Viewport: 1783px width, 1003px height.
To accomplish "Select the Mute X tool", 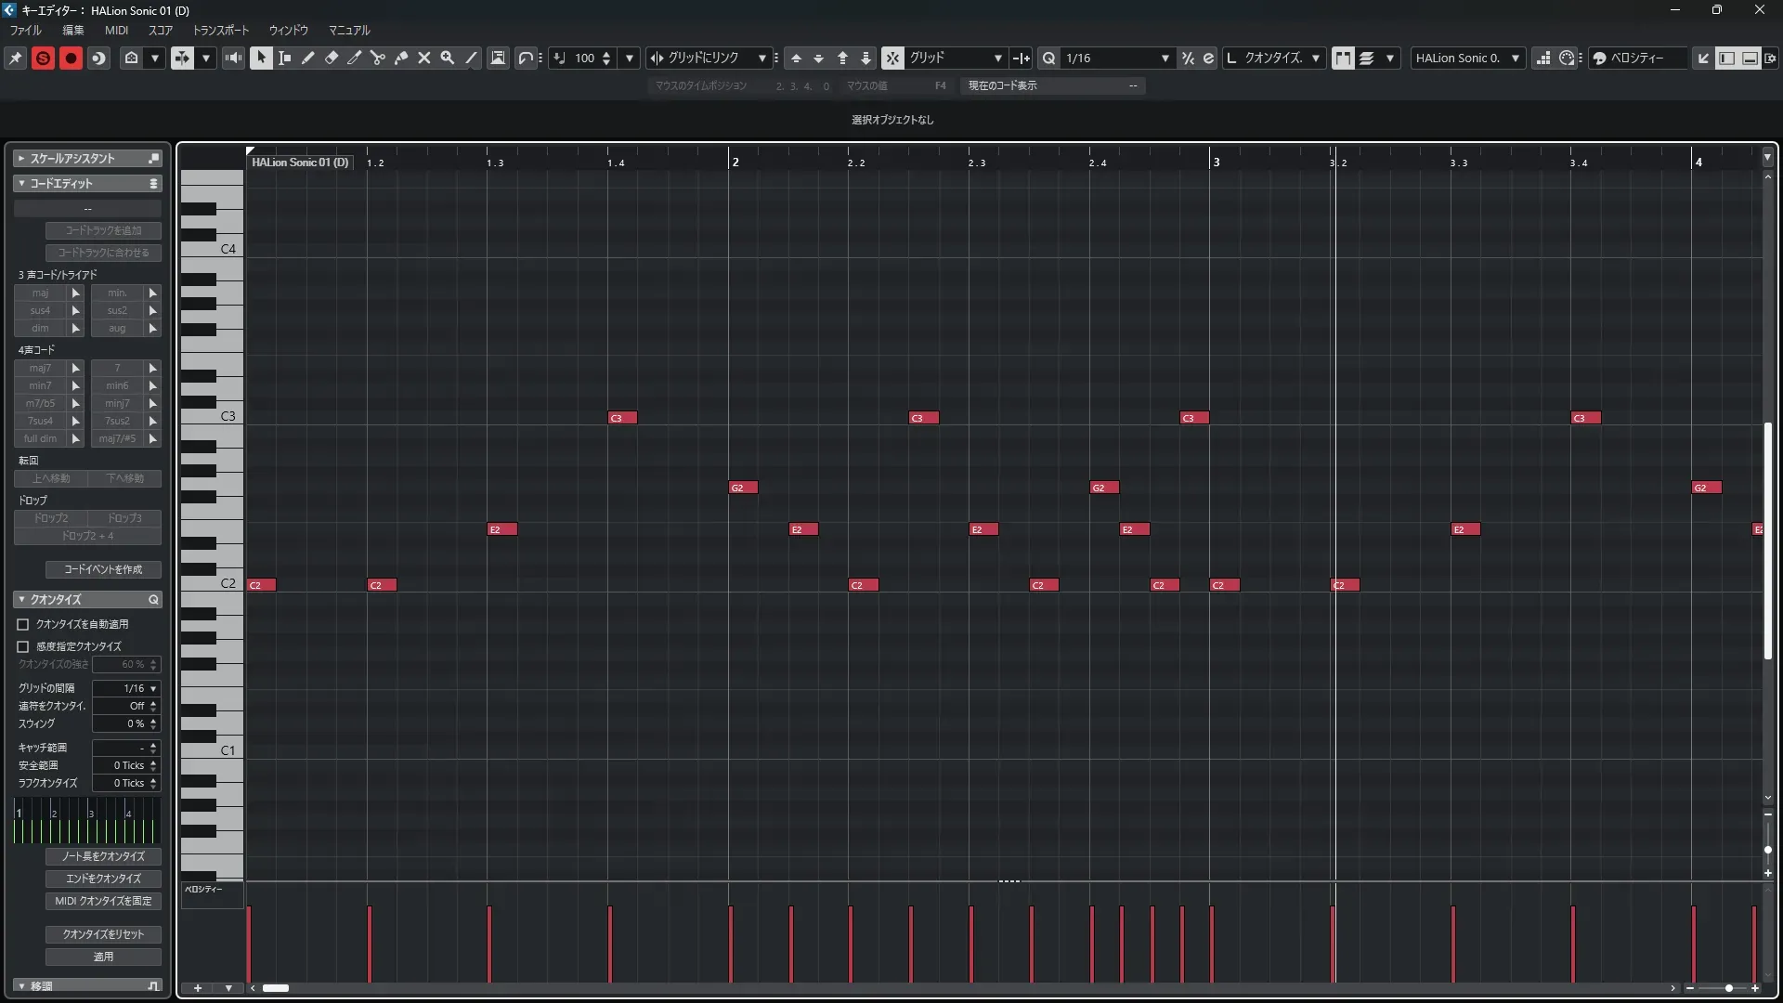I will click(423, 58).
